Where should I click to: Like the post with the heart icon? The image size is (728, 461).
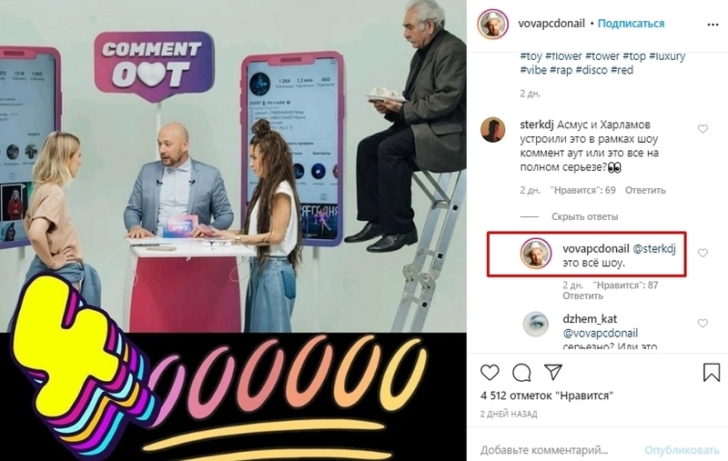point(490,372)
